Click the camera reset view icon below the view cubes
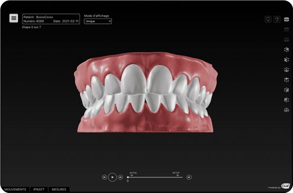This screenshot has width=293, height=193. tap(286, 110)
